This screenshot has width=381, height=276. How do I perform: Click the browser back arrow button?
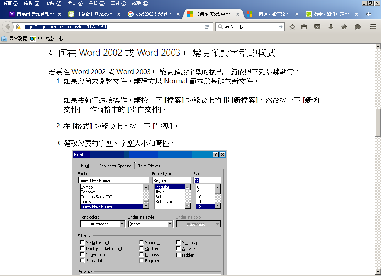click(7, 27)
